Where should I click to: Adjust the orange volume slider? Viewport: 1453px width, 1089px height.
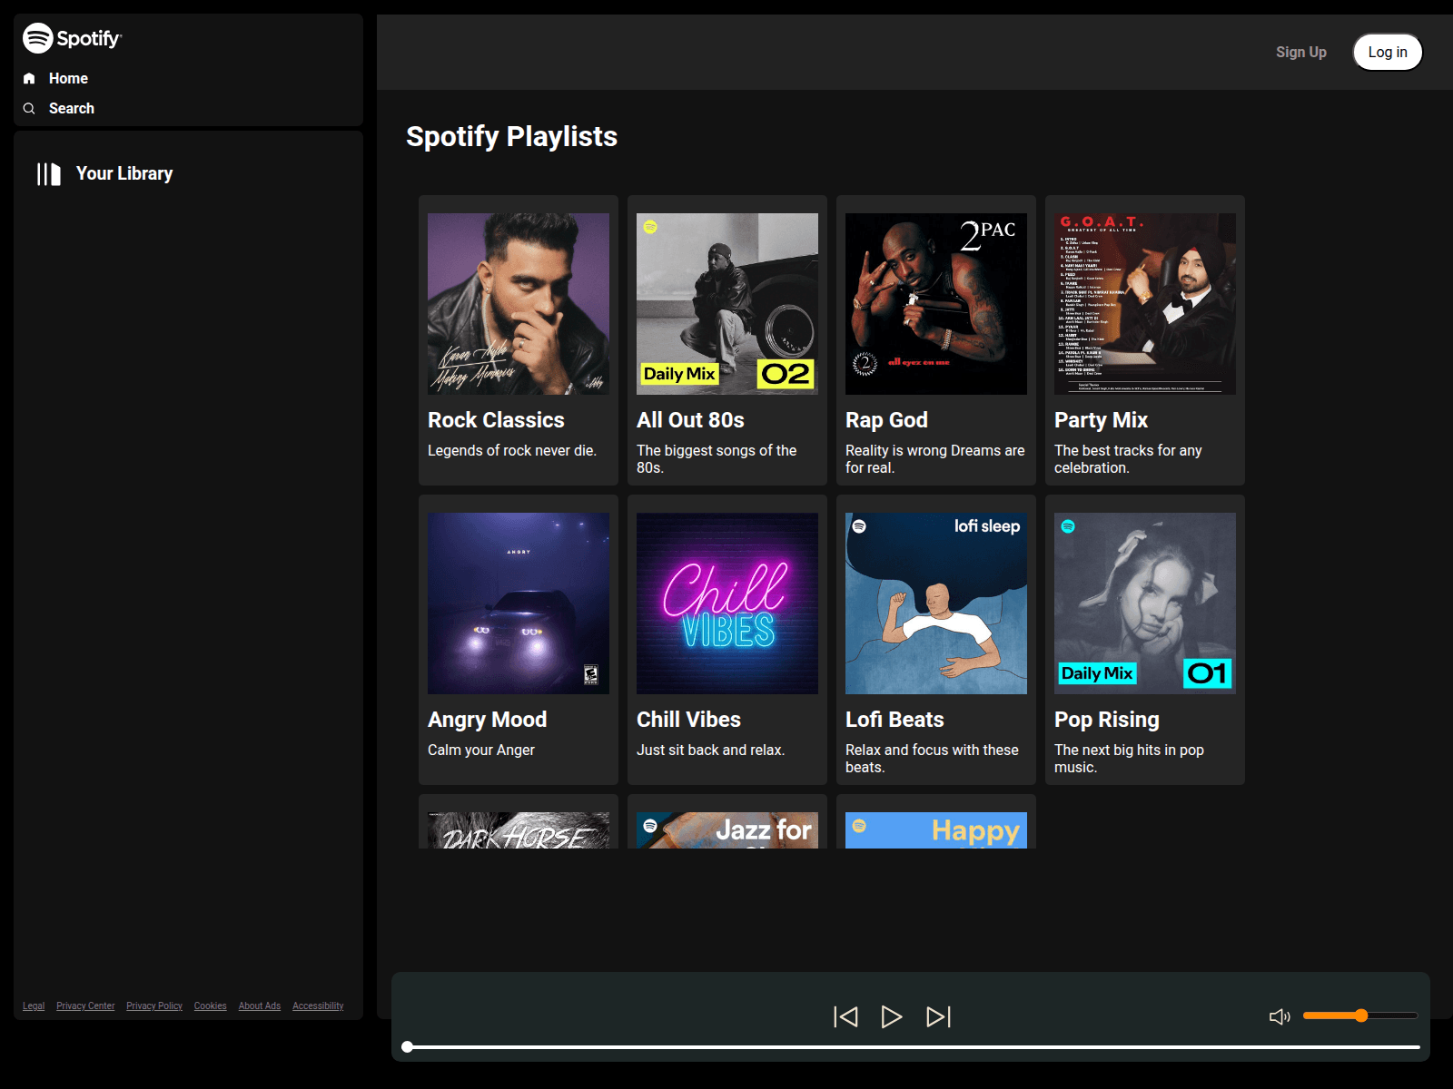(1359, 1015)
